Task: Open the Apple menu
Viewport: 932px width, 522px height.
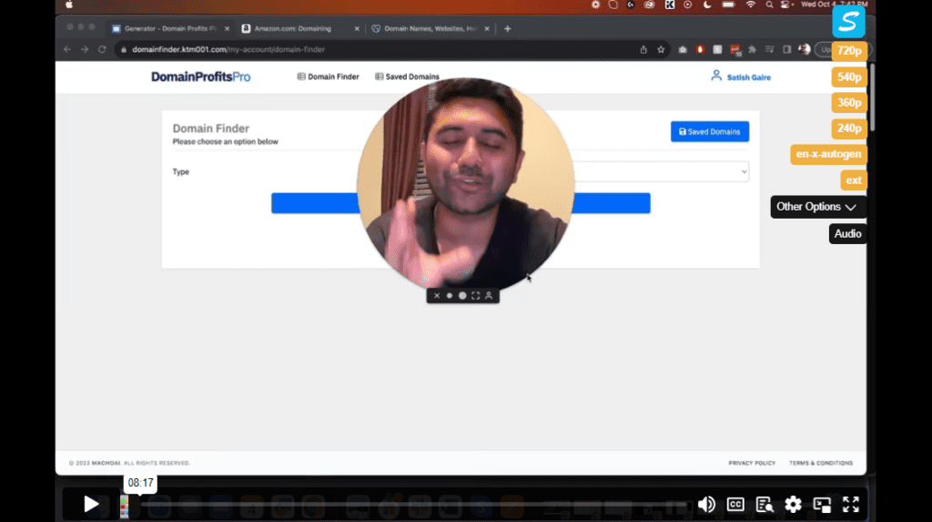Action: (x=69, y=5)
